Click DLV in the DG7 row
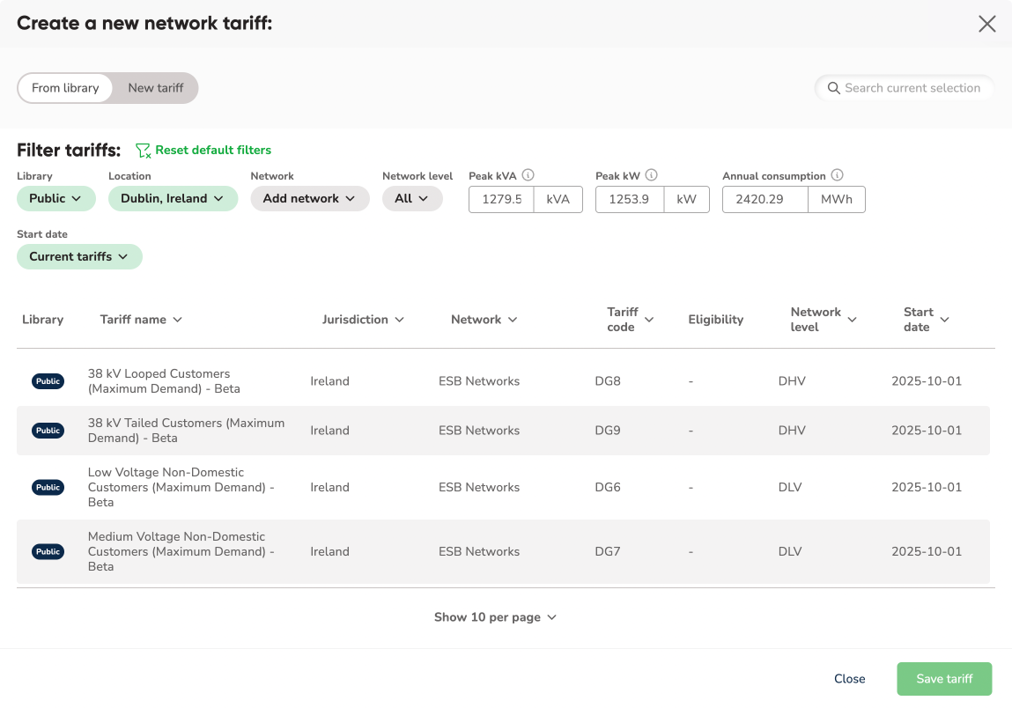Image resolution: width=1012 pixels, height=708 pixels. click(790, 552)
